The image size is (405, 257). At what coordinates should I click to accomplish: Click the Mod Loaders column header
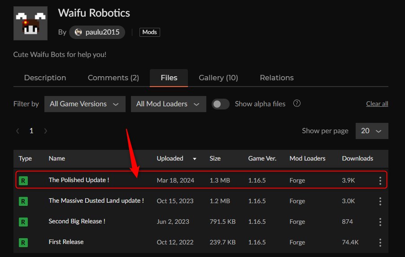pos(307,158)
